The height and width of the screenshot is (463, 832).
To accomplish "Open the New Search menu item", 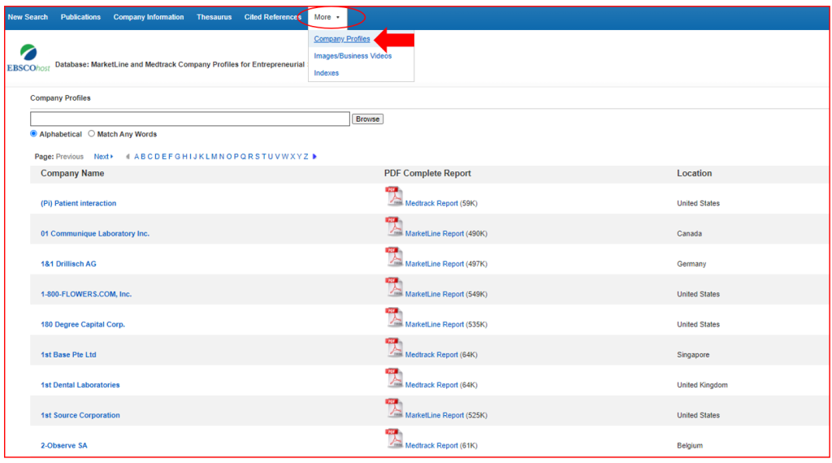I will 28,17.
